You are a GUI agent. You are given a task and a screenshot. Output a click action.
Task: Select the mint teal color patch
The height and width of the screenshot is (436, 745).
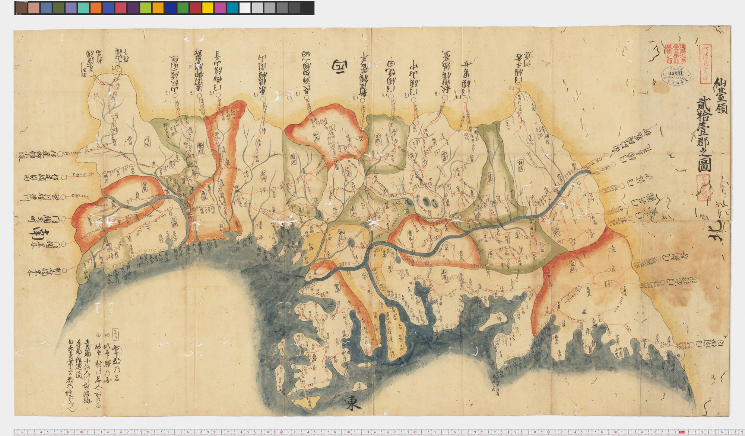click(83, 8)
